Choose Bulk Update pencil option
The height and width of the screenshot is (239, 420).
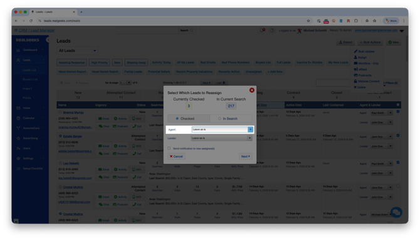point(364,51)
